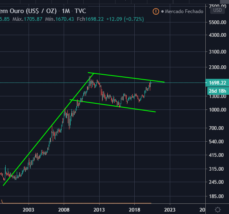The width and height of the screenshot is (229, 214).
Task: Open chart settings gear icon
Action: pos(218,210)
